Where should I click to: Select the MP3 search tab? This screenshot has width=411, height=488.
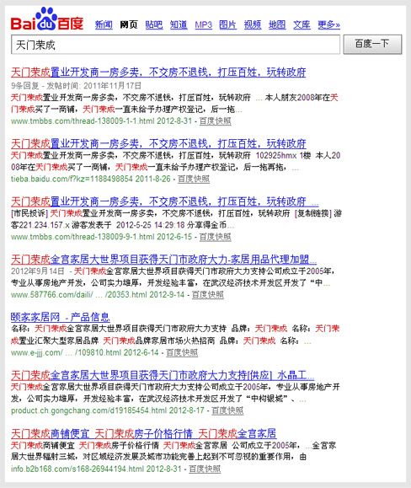click(x=203, y=24)
